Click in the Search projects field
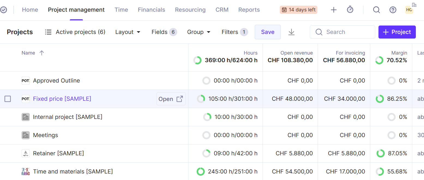 pyautogui.click(x=342, y=32)
